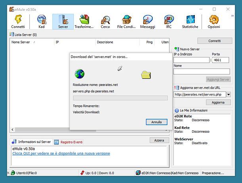Image resolution: width=242 pixels, height=183 pixels.
Task: Click the Nuovo Server icon
Action: [x=177, y=49]
